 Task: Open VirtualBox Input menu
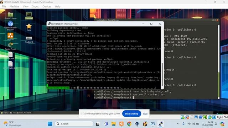[35, 6]
